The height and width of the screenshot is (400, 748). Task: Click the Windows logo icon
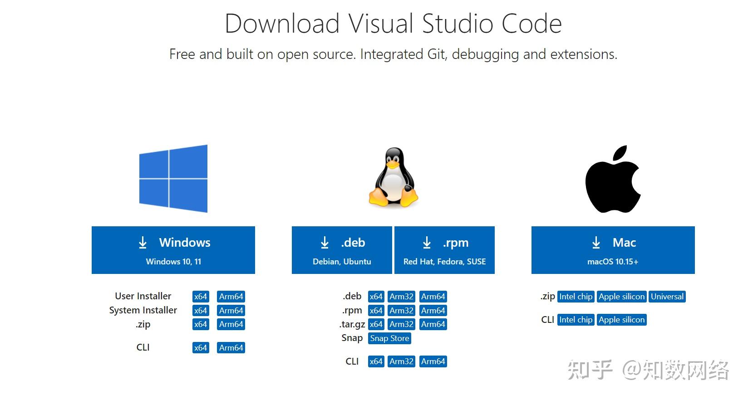click(x=173, y=179)
